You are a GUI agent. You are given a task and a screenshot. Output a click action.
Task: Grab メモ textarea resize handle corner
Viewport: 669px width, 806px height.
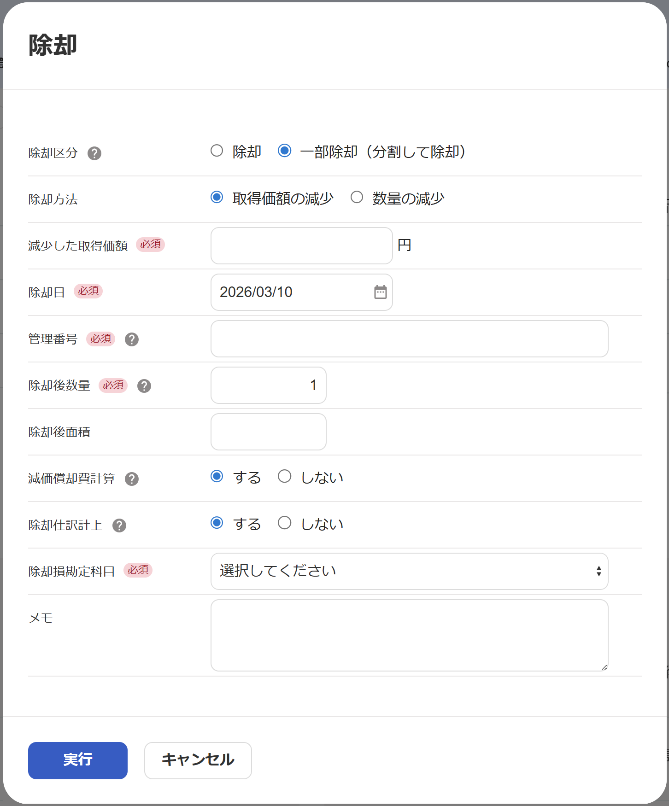tap(604, 667)
